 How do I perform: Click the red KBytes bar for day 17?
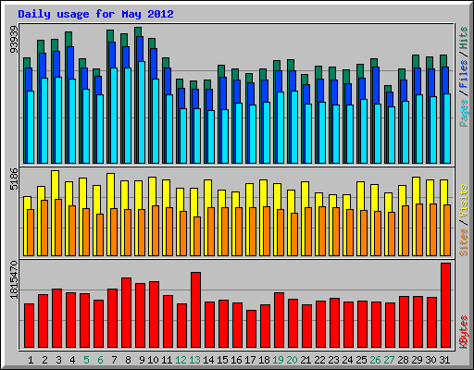coord(251,329)
